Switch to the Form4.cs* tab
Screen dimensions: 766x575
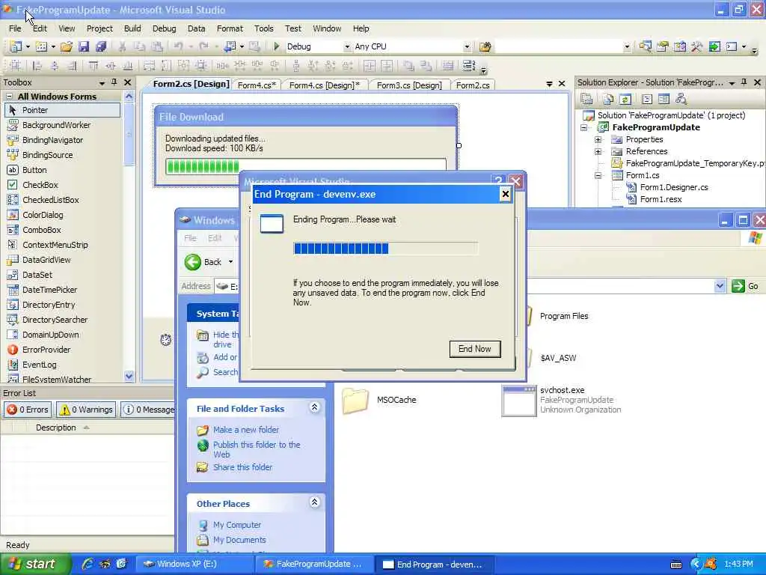(257, 85)
